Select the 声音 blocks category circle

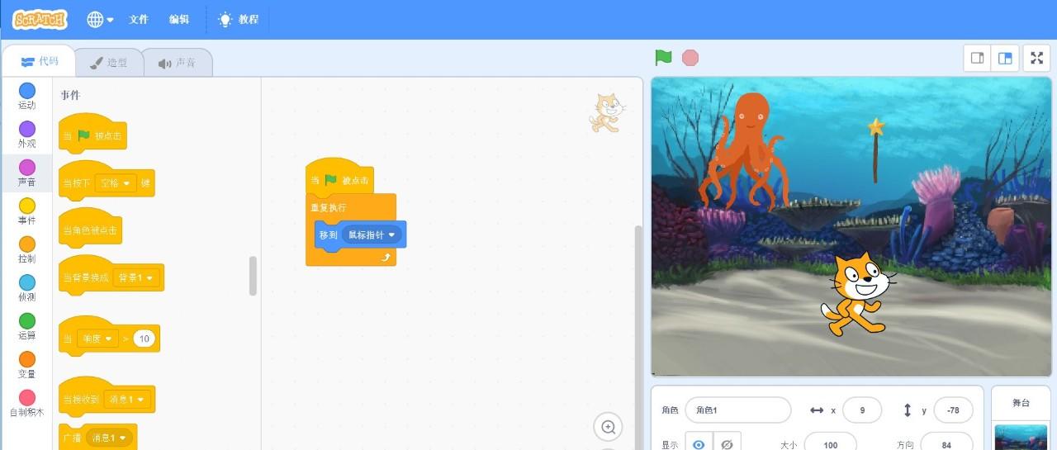[x=27, y=168]
